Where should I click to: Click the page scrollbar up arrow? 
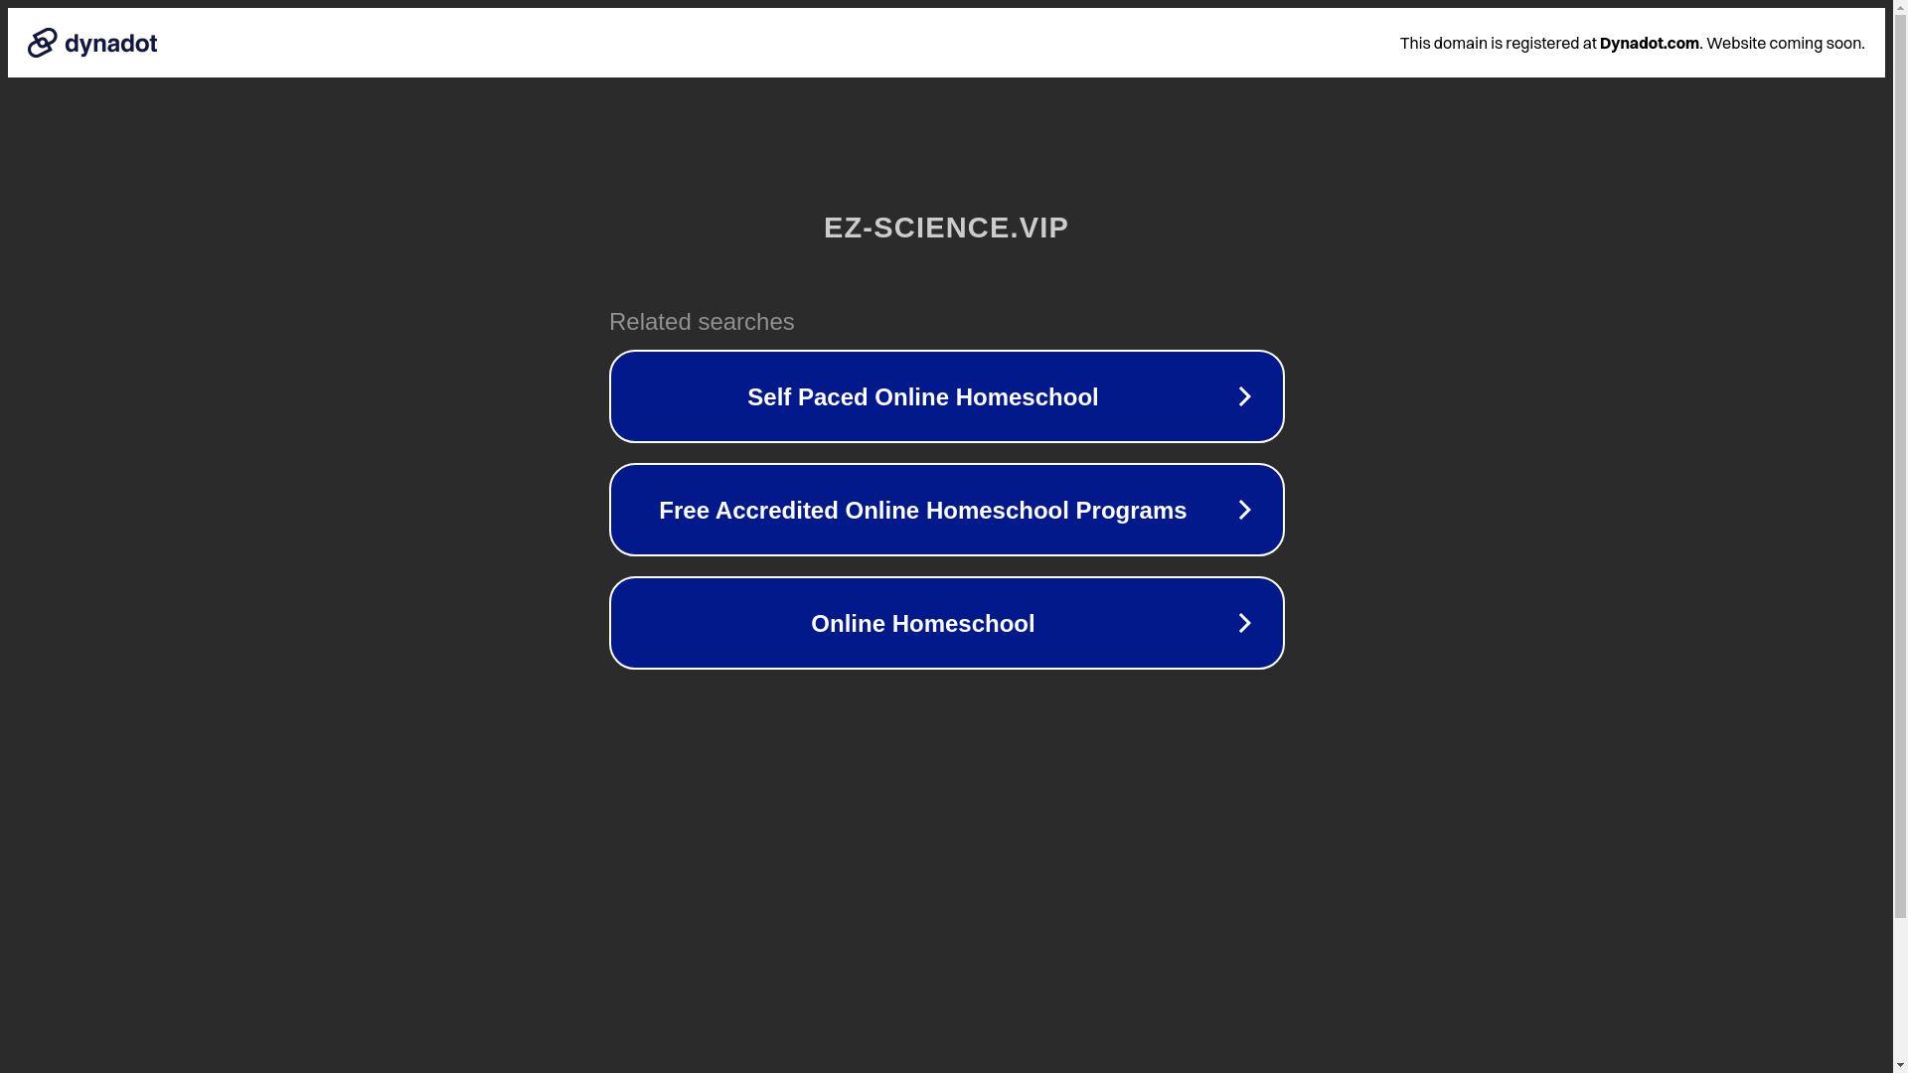1900,7
